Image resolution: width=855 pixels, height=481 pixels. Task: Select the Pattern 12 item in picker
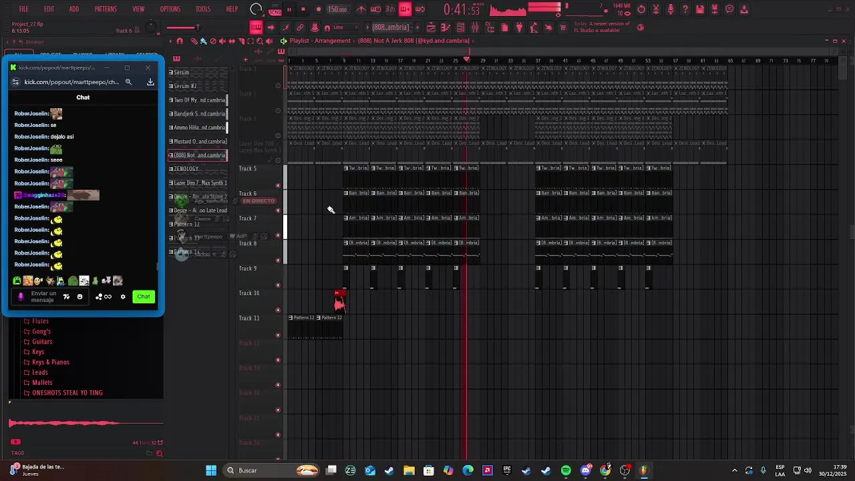[198, 224]
